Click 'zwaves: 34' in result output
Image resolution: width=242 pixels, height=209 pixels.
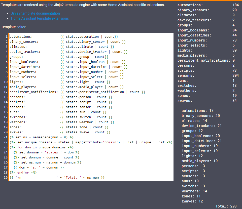pos(207,101)
